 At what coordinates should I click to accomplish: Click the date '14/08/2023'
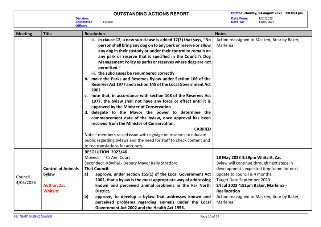point(266,22)
